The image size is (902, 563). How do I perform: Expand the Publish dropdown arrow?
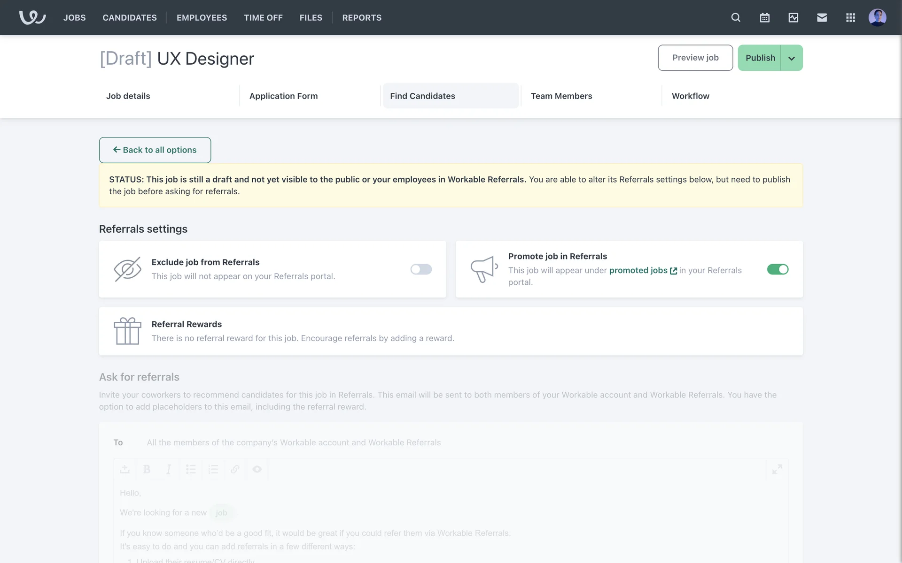(x=792, y=58)
